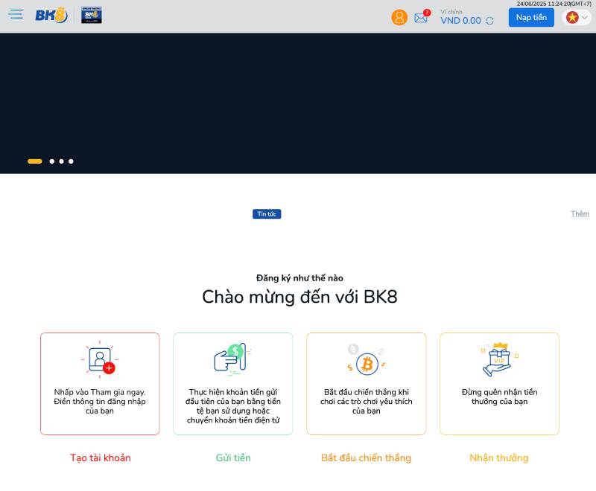Open the language selector flag dropdown
This screenshot has height=491, width=596.
(571, 16)
